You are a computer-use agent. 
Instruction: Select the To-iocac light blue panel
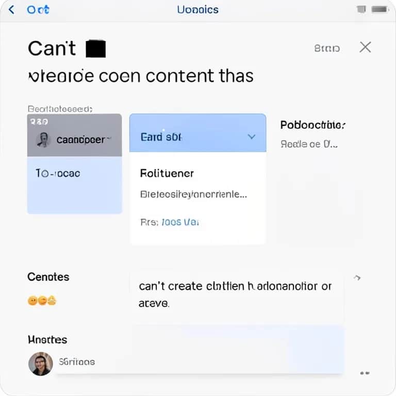[74, 185]
